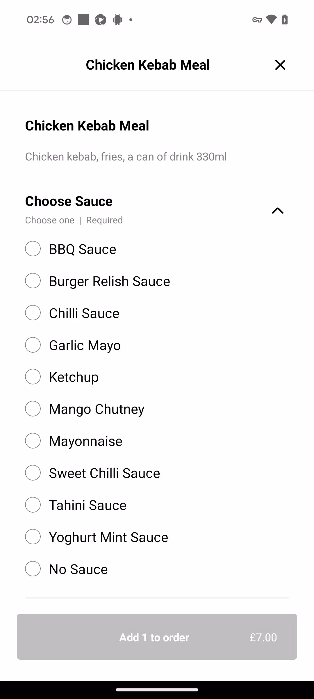314x699 pixels.
Task: Choose Tahini Sauce radio button
Action: (x=33, y=505)
